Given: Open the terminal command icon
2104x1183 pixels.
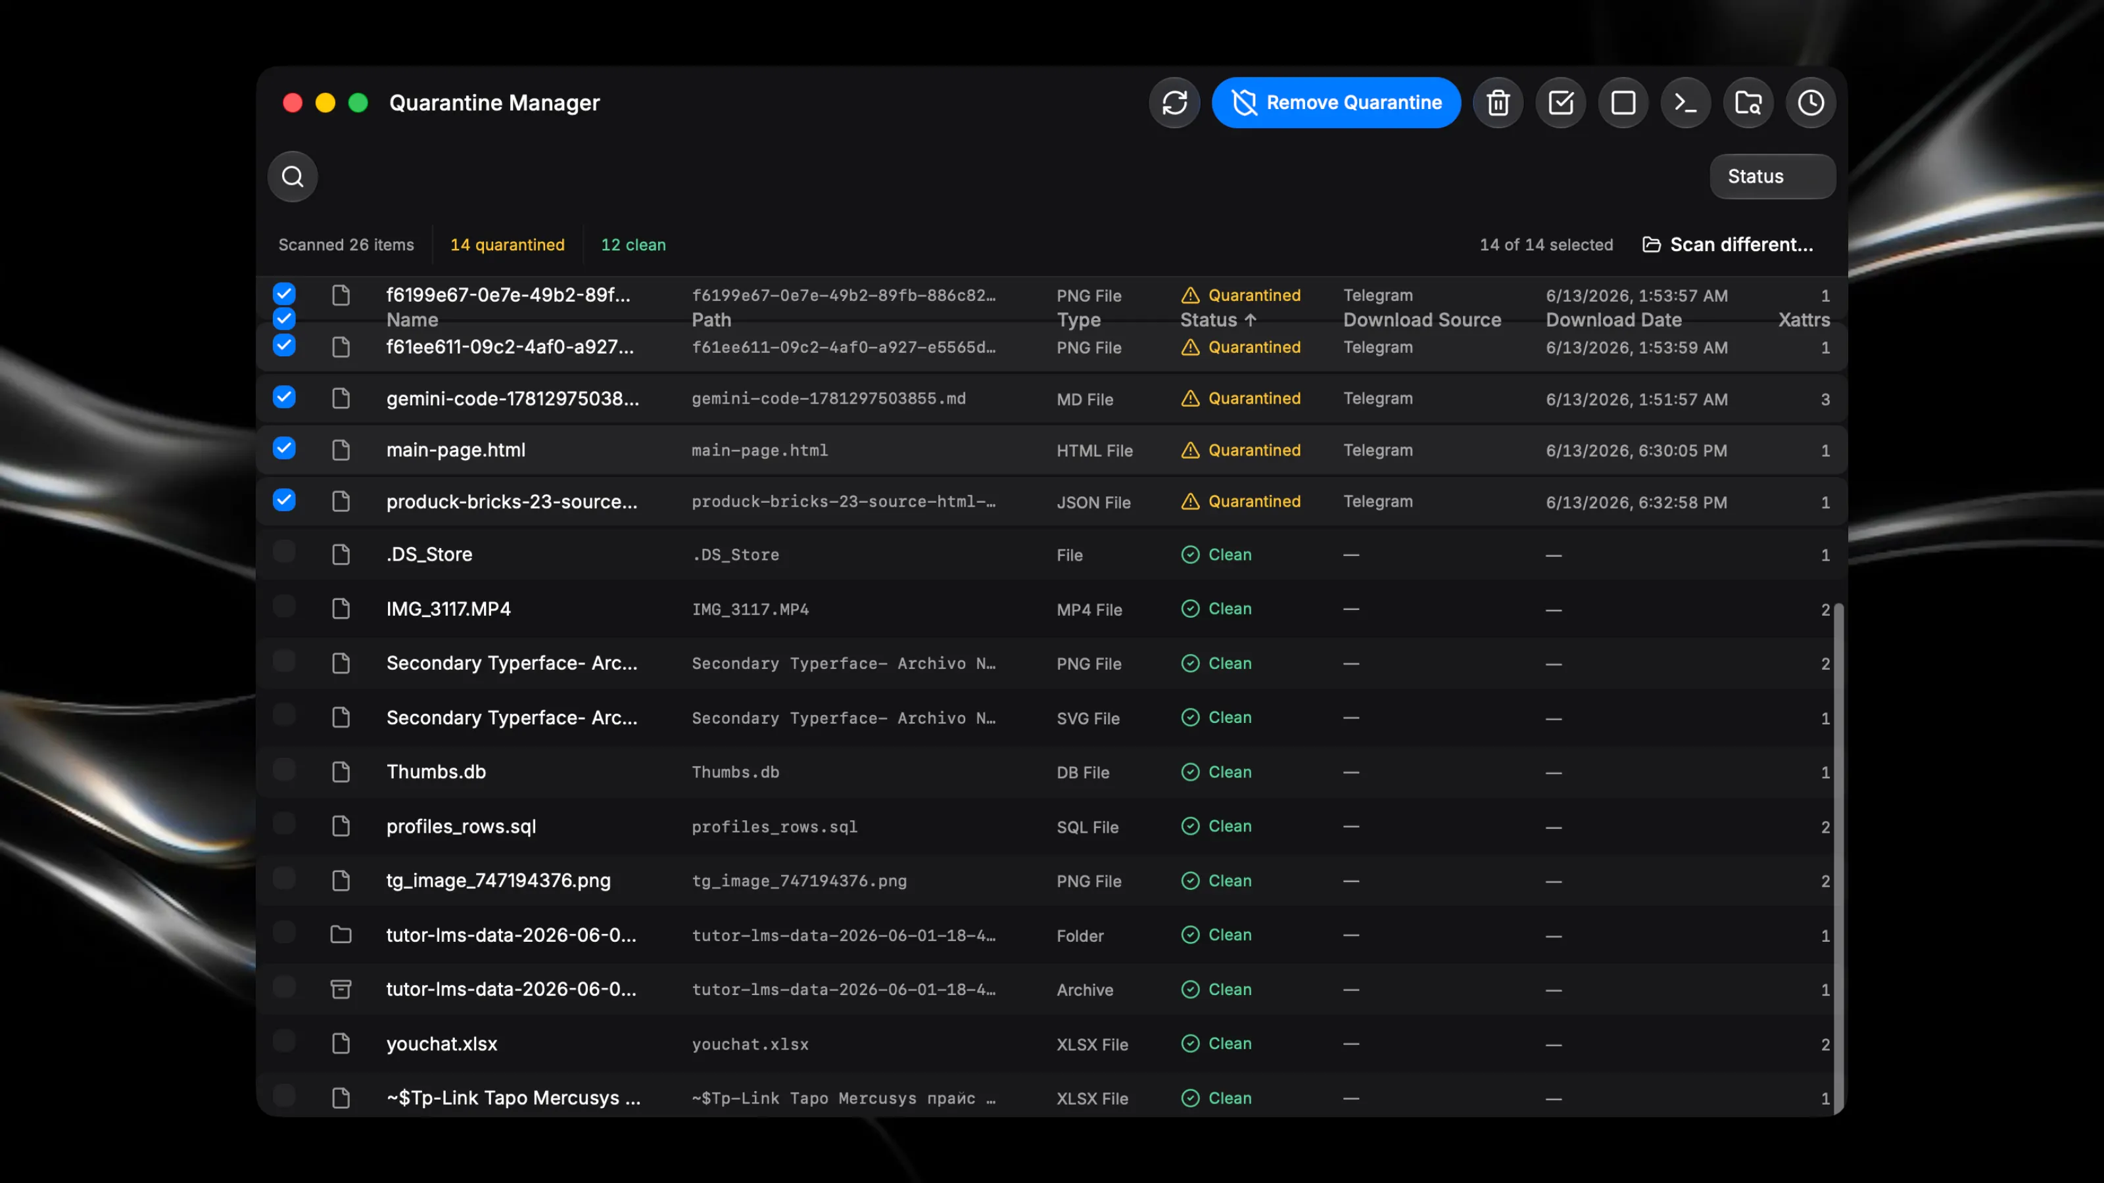Looking at the screenshot, I should click(1686, 103).
